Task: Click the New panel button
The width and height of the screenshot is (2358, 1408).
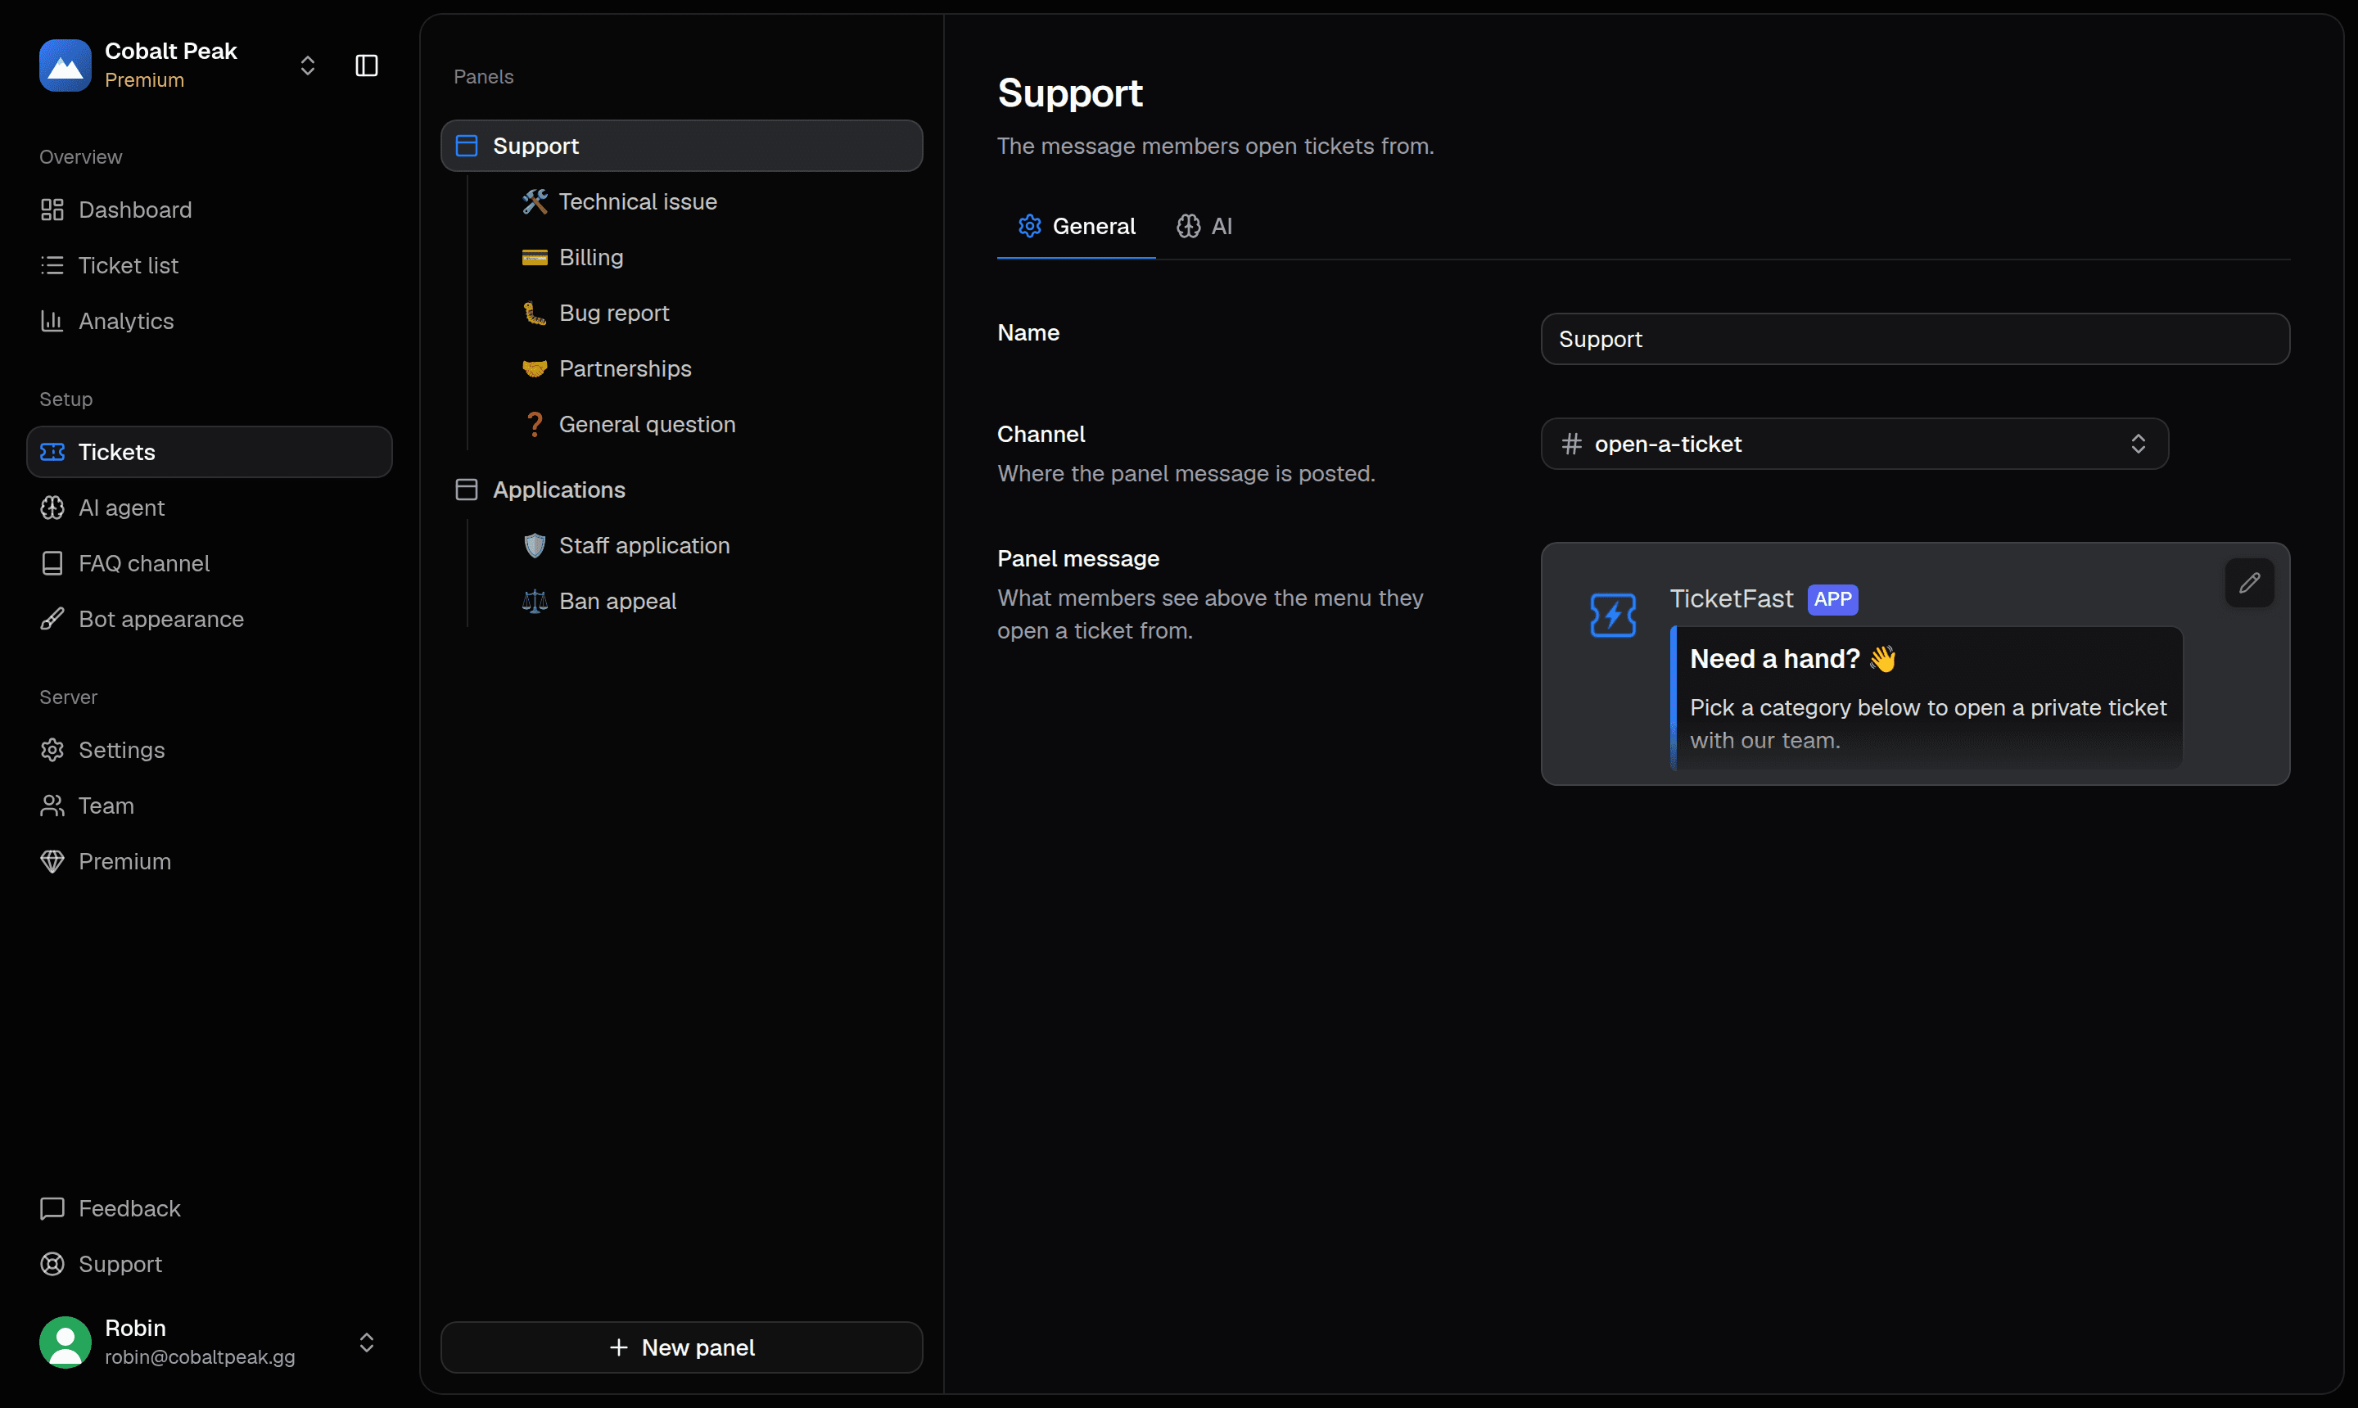Action: [x=681, y=1347]
